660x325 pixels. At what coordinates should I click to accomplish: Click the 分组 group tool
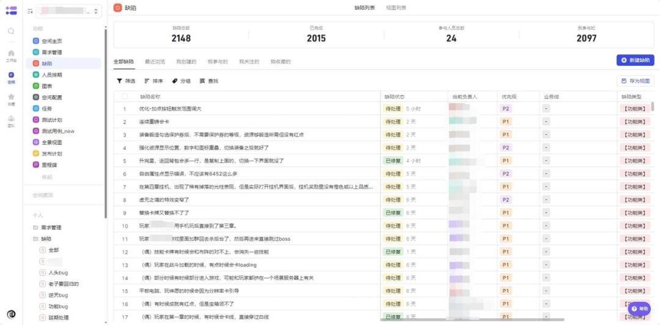click(181, 81)
